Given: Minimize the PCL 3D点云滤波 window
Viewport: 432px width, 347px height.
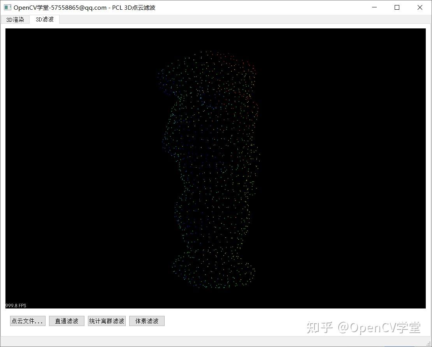Looking at the screenshot, I should point(374,7).
